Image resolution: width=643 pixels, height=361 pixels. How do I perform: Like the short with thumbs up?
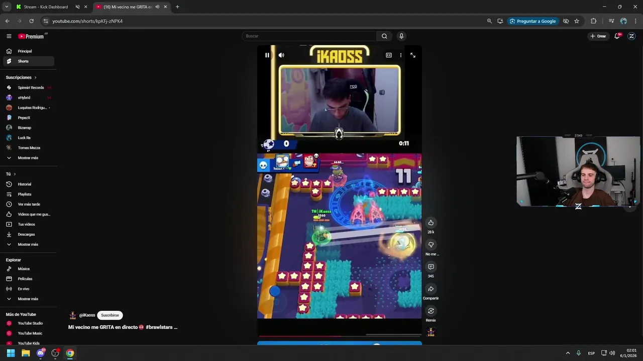point(431,223)
